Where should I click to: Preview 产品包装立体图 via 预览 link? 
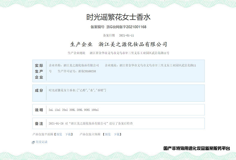[108, 134]
